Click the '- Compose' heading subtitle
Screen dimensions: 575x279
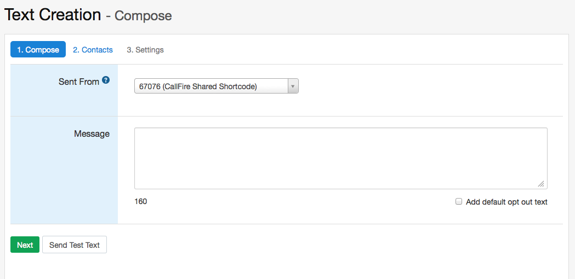pyautogui.click(x=139, y=16)
